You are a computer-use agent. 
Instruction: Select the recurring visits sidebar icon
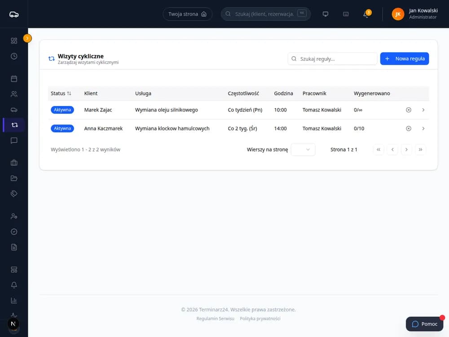tap(14, 125)
